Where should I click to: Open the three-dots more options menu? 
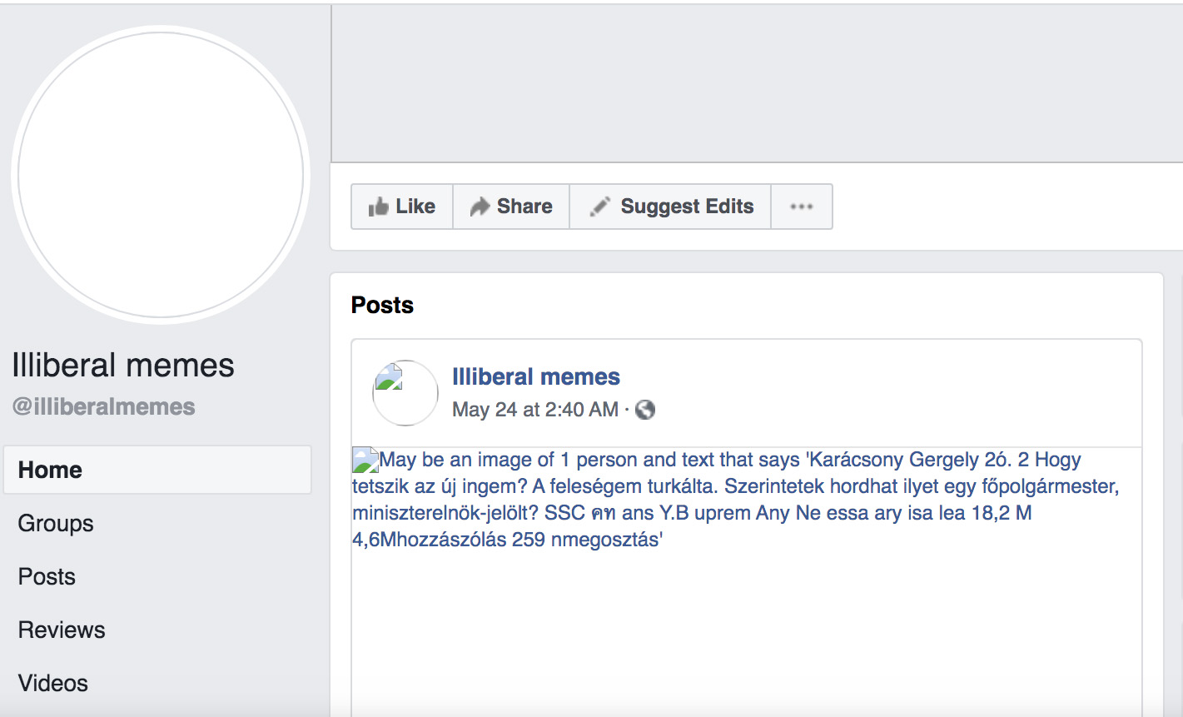tap(802, 207)
